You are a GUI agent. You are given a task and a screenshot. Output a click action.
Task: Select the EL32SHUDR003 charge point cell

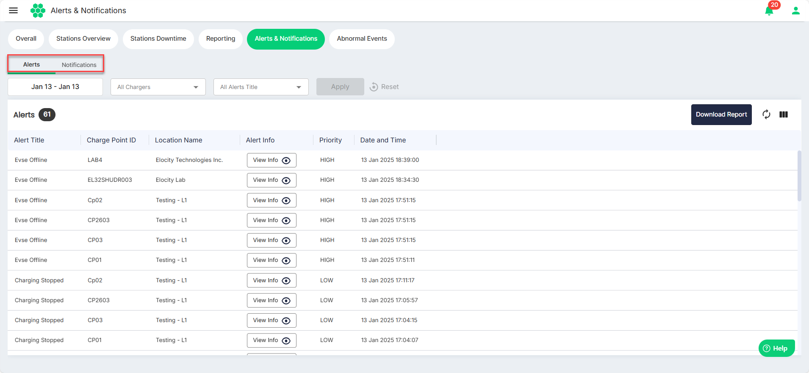110,180
